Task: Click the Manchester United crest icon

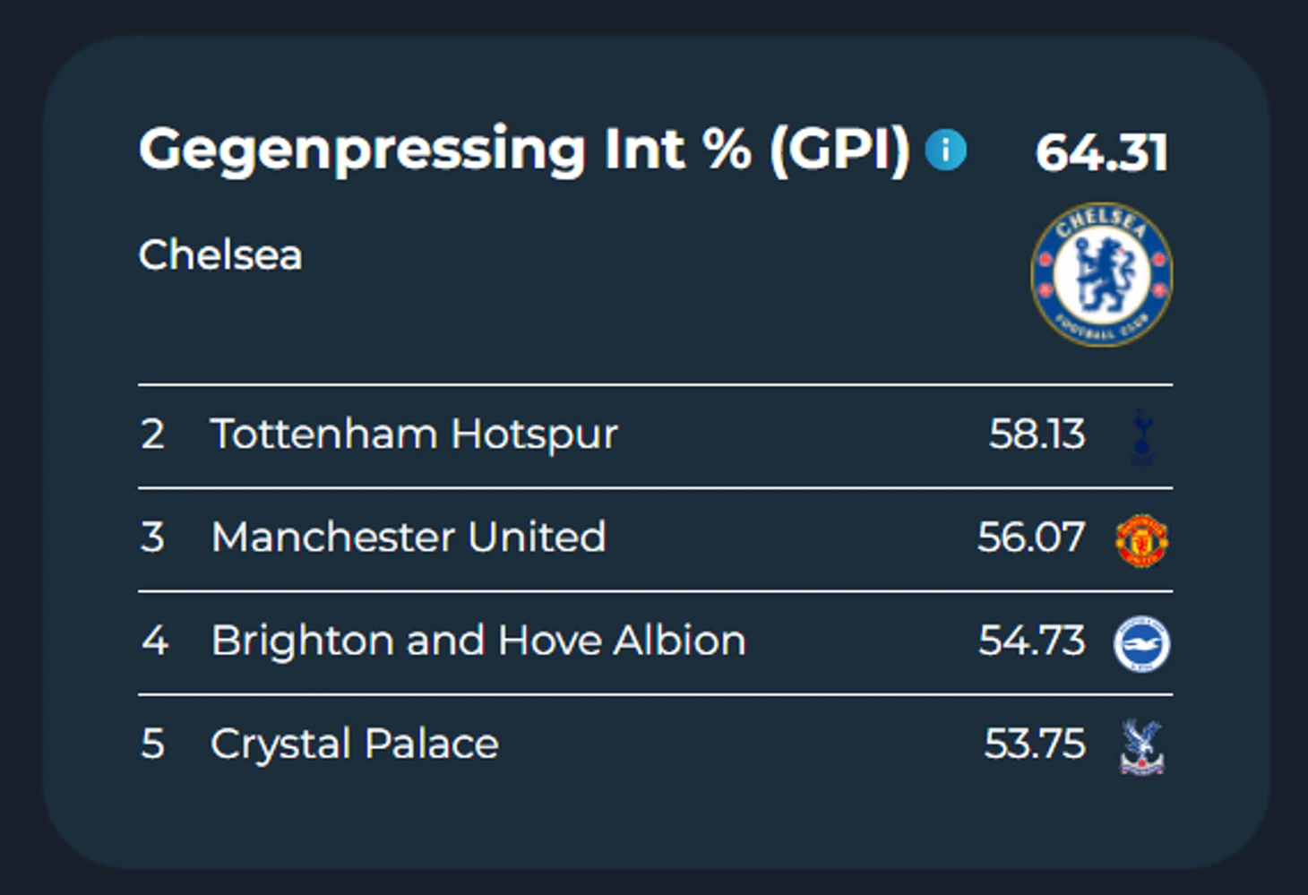Action: coord(1141,540)
